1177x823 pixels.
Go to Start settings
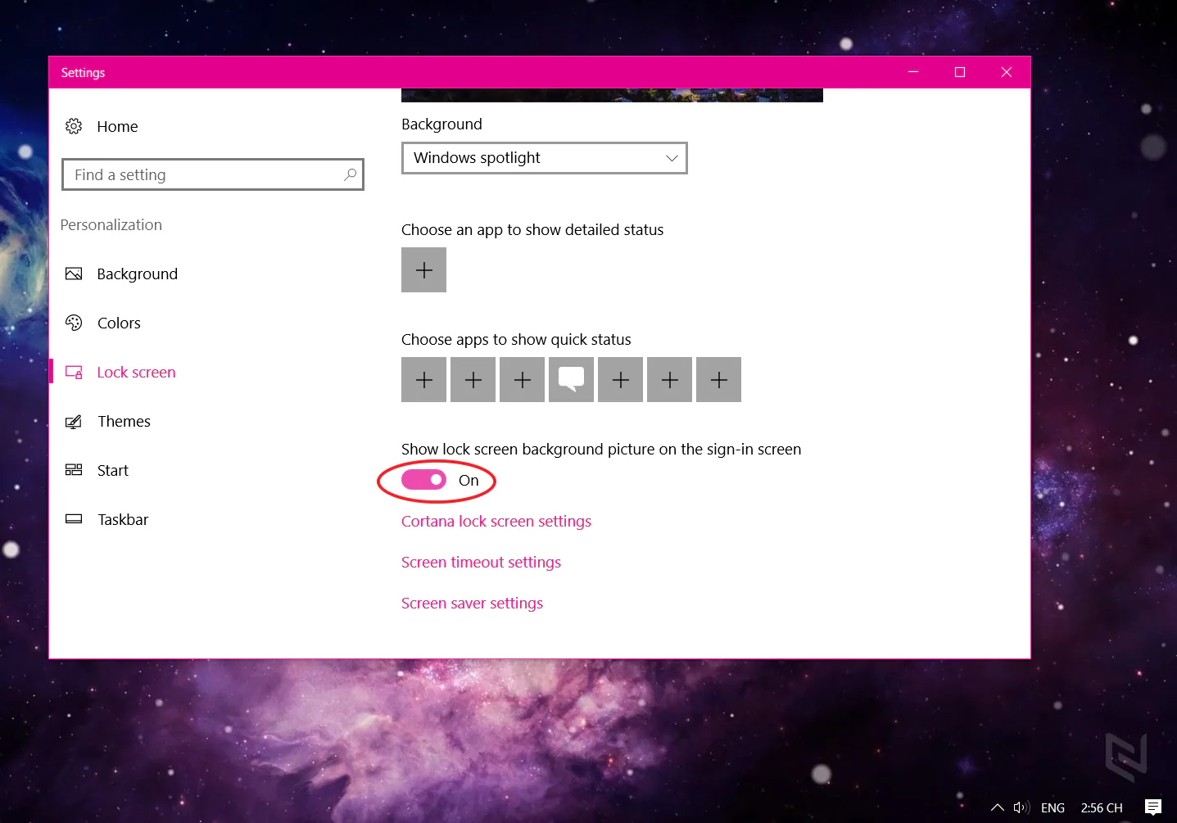pyautogui.click(x=112, y=471)
